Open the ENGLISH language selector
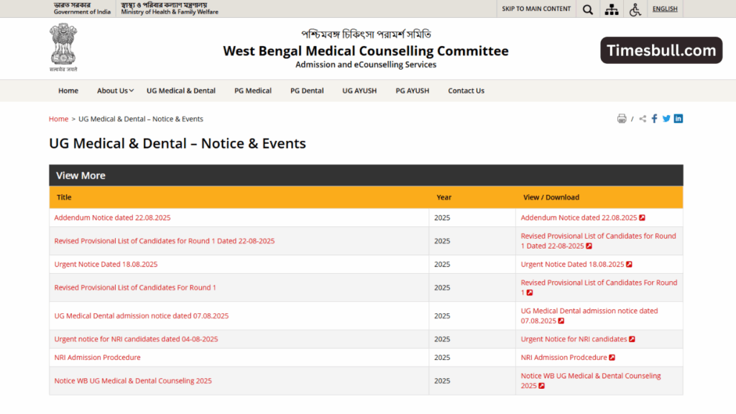736x414 pixels. tap(664, 9)
